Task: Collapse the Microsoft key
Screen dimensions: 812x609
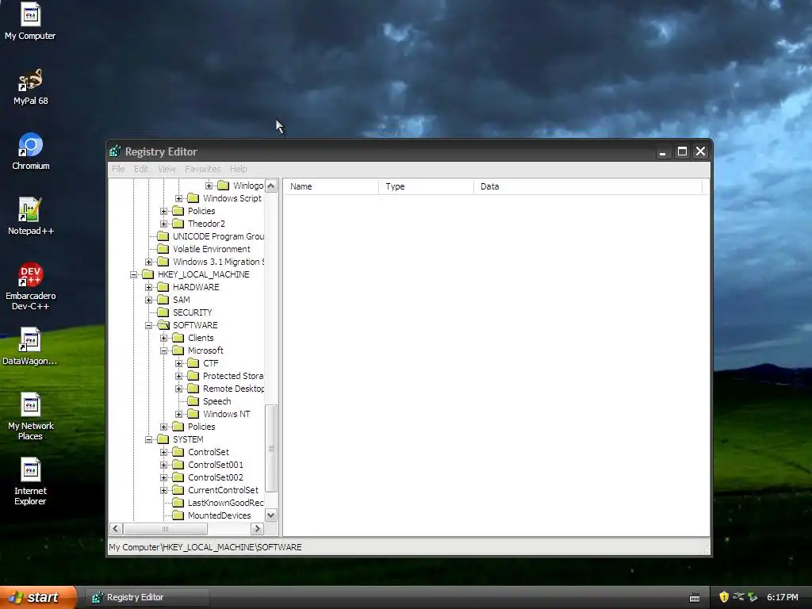Action: tap(163, 350)
